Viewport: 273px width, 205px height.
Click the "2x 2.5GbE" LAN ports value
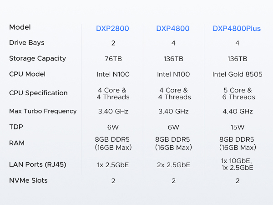click(x=173, y=164)
